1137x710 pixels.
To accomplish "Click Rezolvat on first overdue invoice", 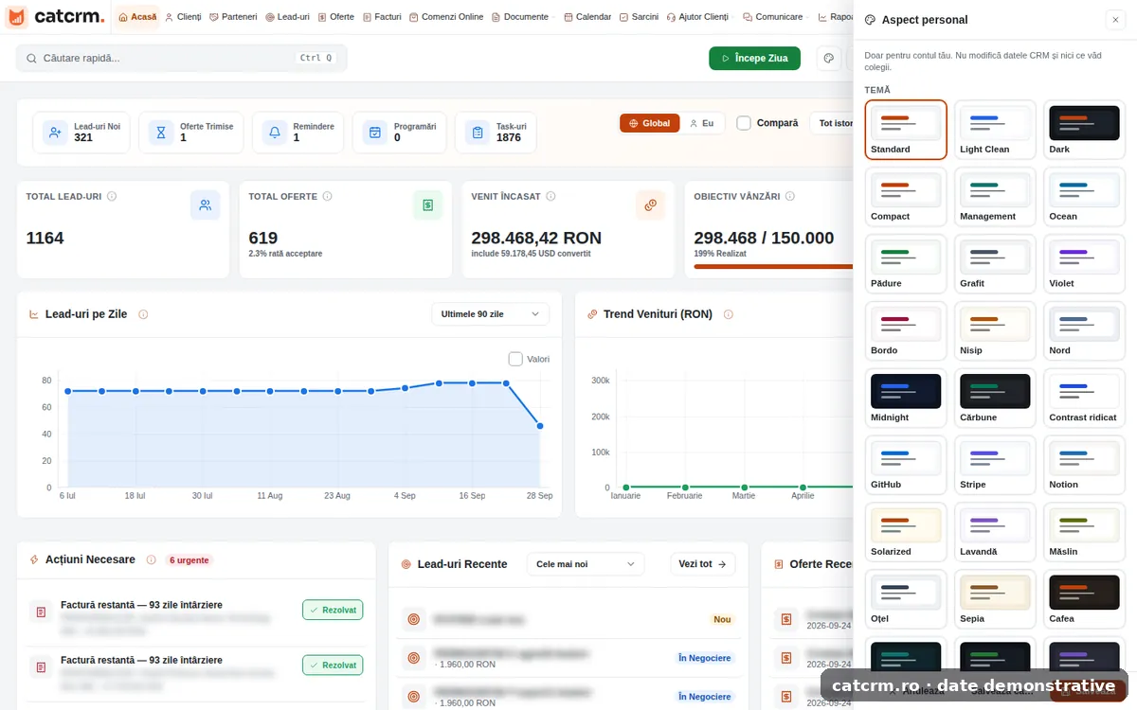I will click(x=333, y=610).
